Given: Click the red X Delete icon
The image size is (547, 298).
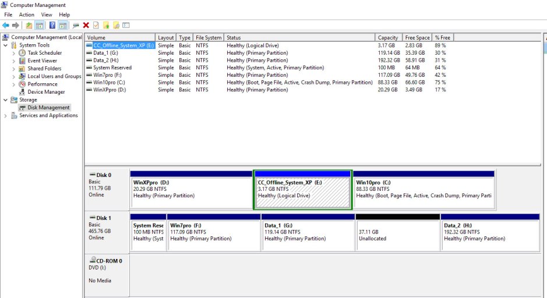Looking at the screenshot, I should pos(86,26).
